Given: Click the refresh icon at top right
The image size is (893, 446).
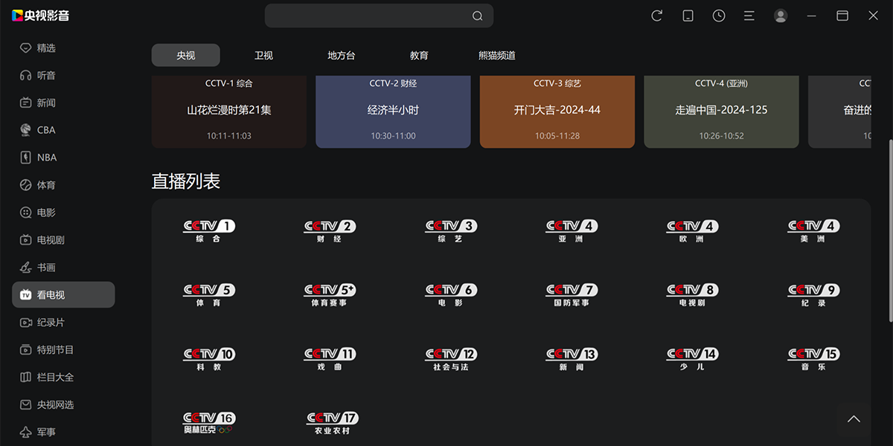Looking at the screenshot, I should point(656,15).
